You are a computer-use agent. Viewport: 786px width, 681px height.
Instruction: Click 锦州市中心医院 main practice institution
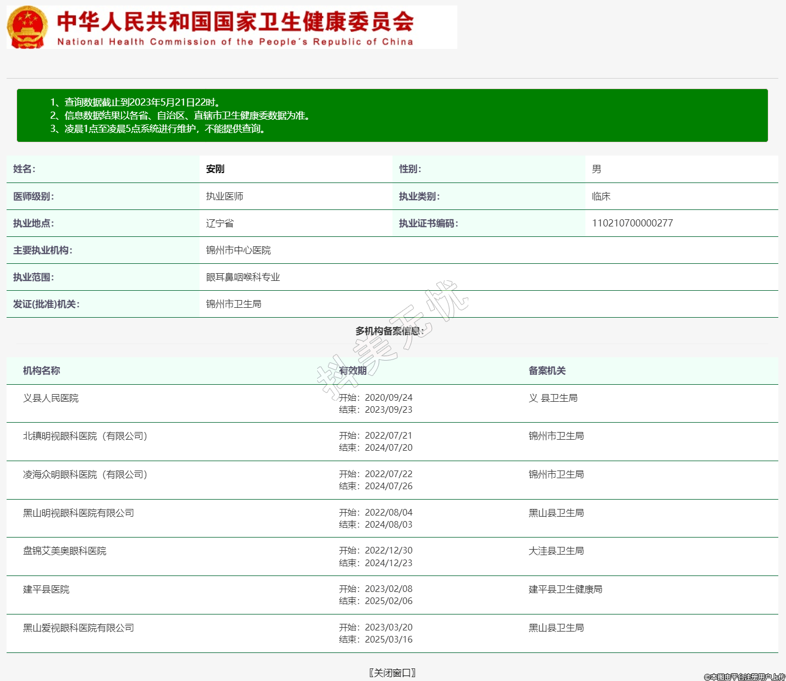238,251
